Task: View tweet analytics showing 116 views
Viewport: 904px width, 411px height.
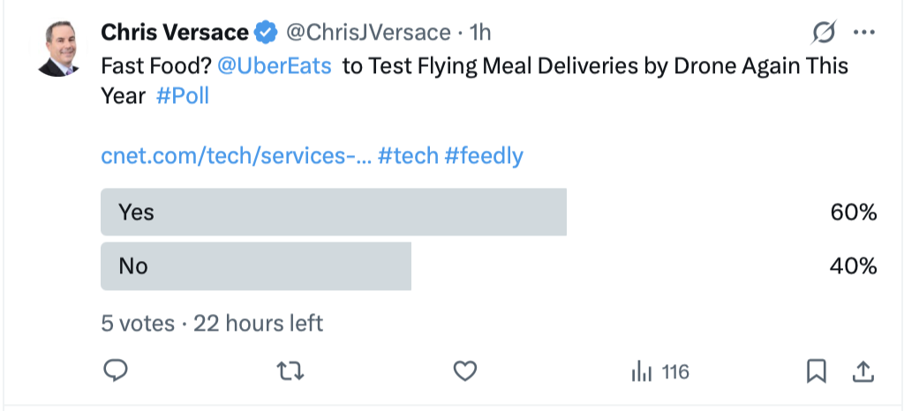Action: click(660, 372)
